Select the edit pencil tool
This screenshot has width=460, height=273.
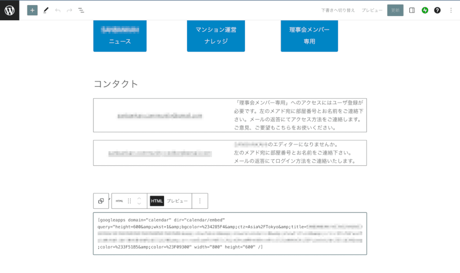(46, 10)
